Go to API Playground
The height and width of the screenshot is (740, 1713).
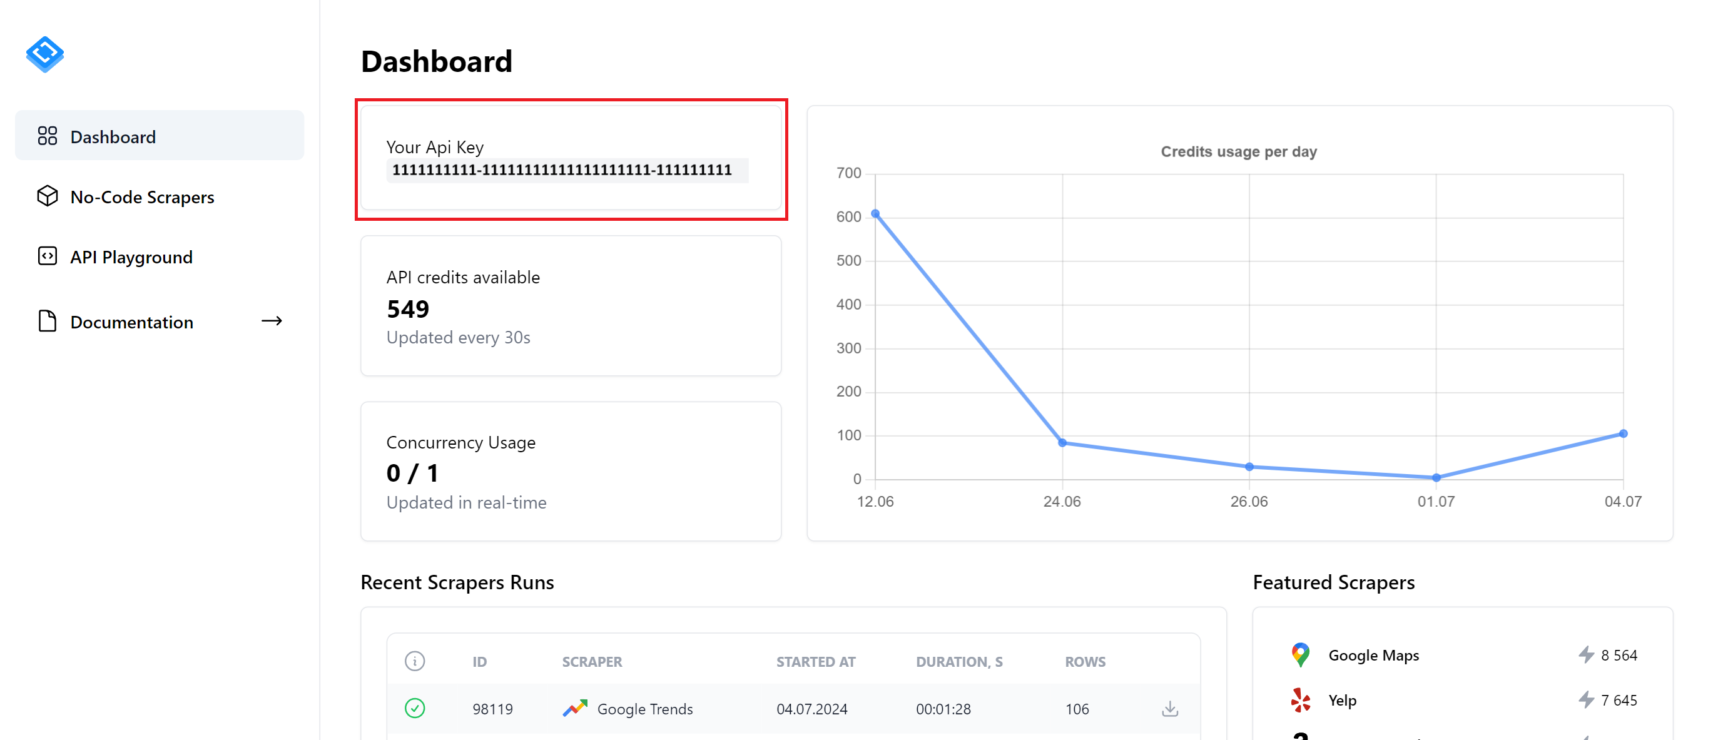click(x=160, y=256)
